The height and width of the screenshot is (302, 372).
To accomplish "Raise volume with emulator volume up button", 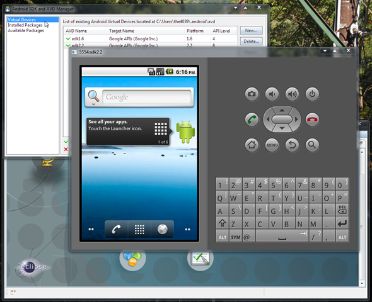I will click(x=292, y=94).
